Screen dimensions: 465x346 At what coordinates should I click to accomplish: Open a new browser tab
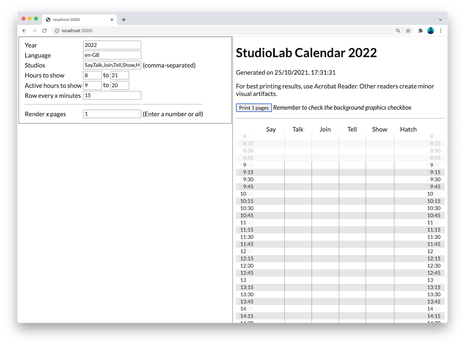(x=124, y=20)
